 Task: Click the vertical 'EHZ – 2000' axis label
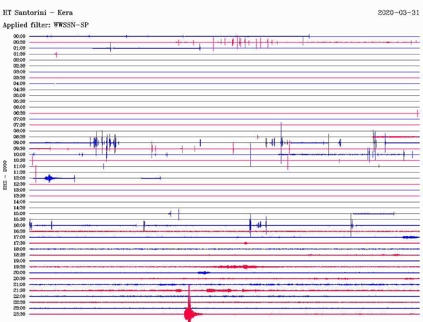click(5, 175)
